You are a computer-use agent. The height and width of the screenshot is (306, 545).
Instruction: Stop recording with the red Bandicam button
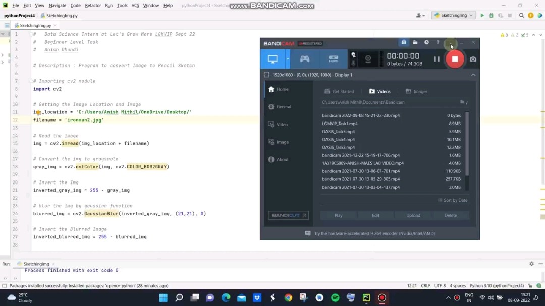click(x=455, y=59)
